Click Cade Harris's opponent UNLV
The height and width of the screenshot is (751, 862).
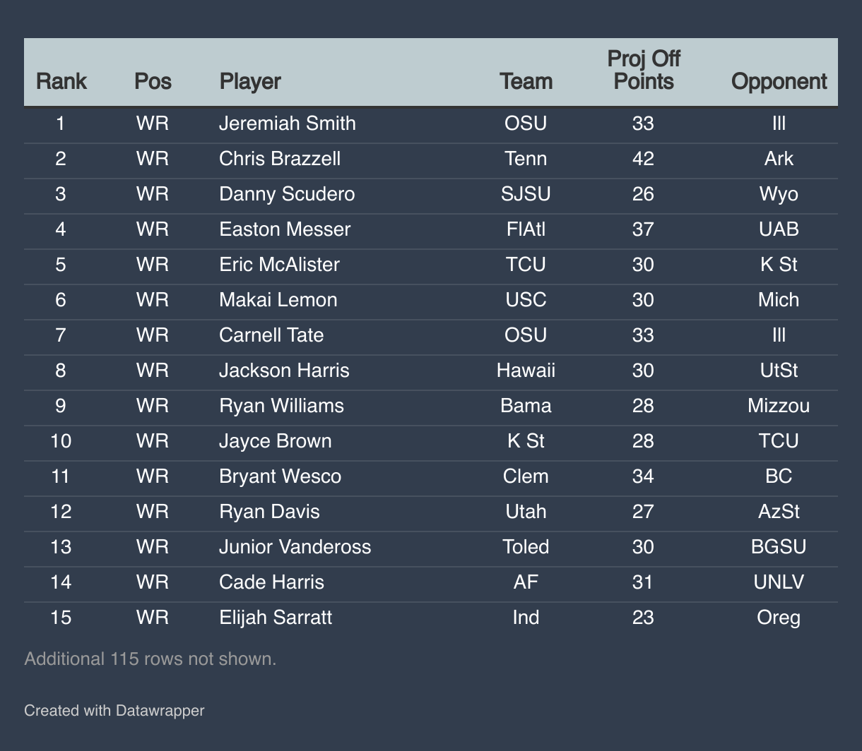(779, 582)
